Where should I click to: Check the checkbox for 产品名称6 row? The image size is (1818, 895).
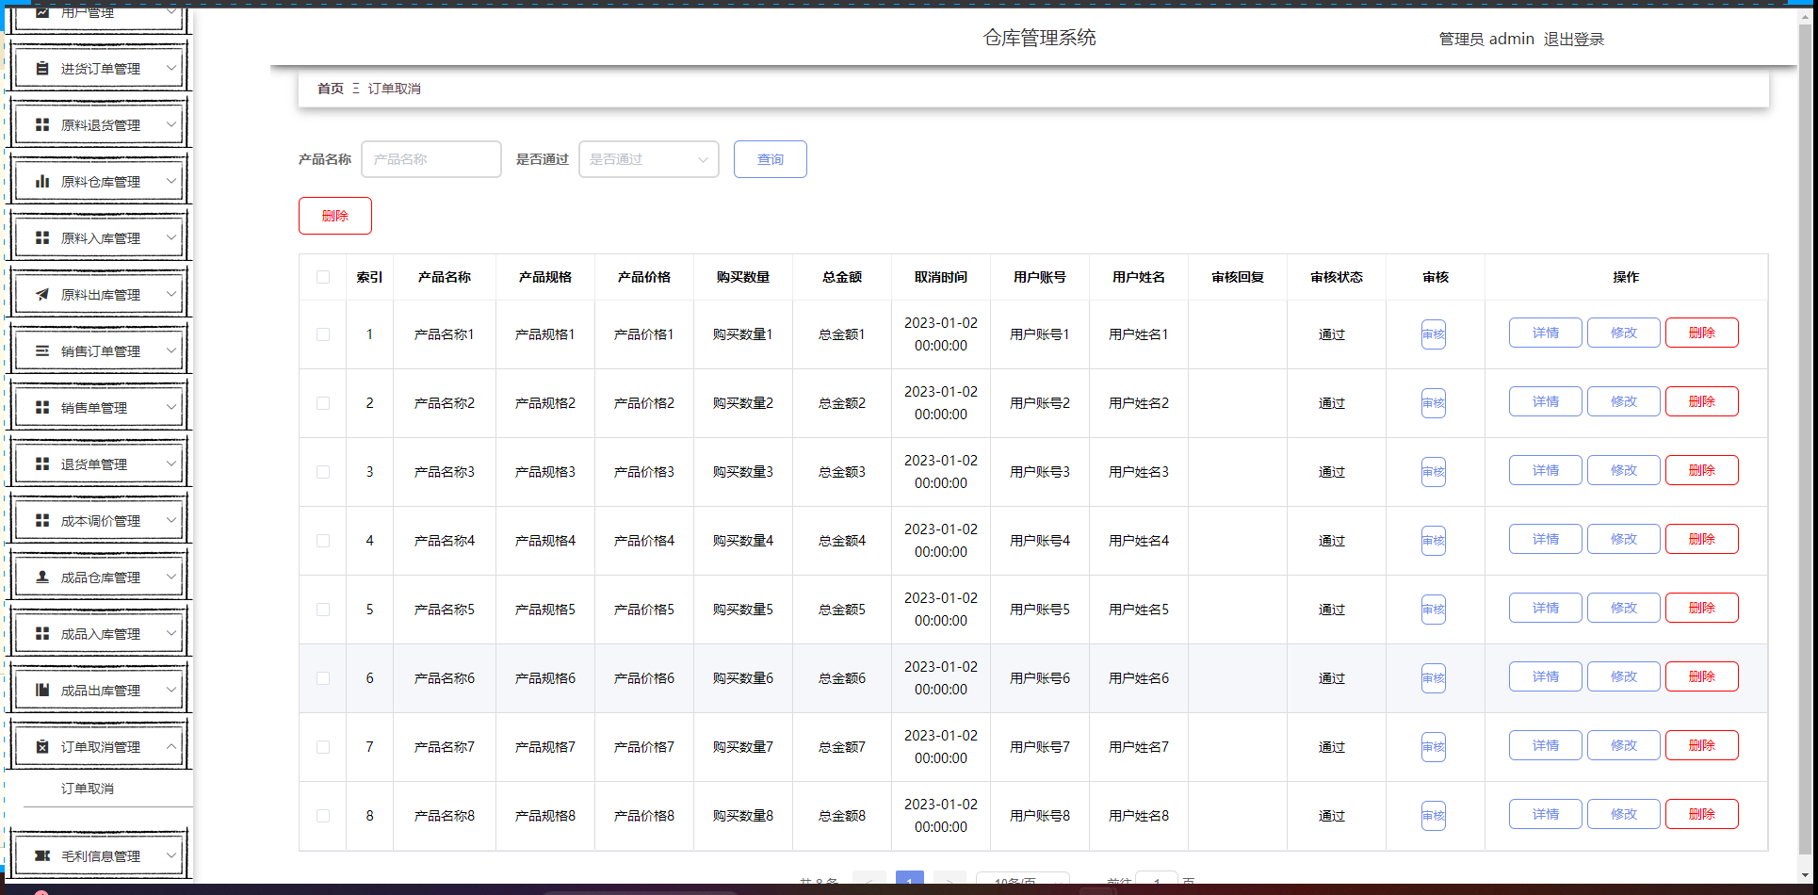pos(323,678)
